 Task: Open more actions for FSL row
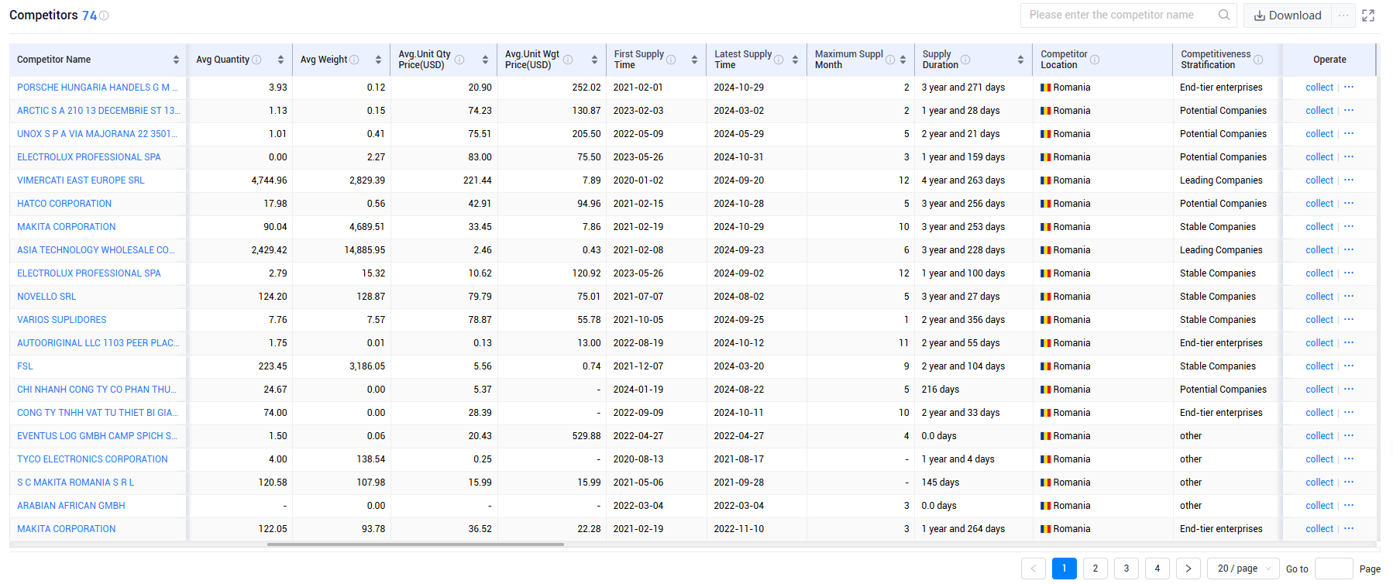coord(1349,366)
